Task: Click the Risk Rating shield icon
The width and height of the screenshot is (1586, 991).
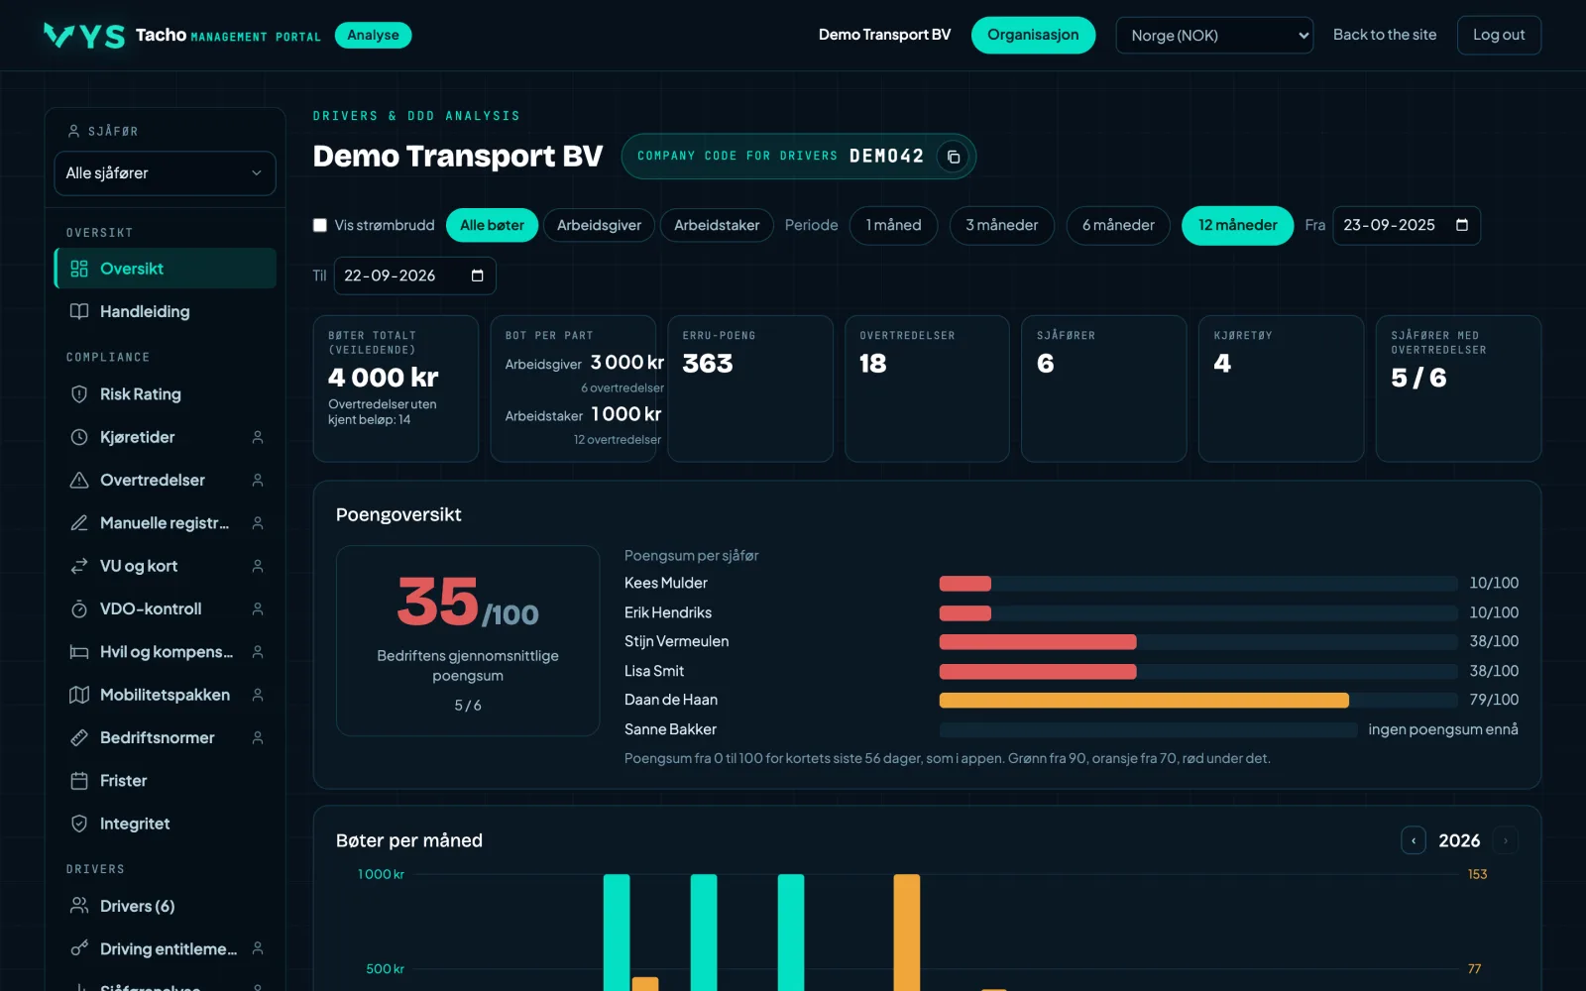Action: click(x=79, y=394)
